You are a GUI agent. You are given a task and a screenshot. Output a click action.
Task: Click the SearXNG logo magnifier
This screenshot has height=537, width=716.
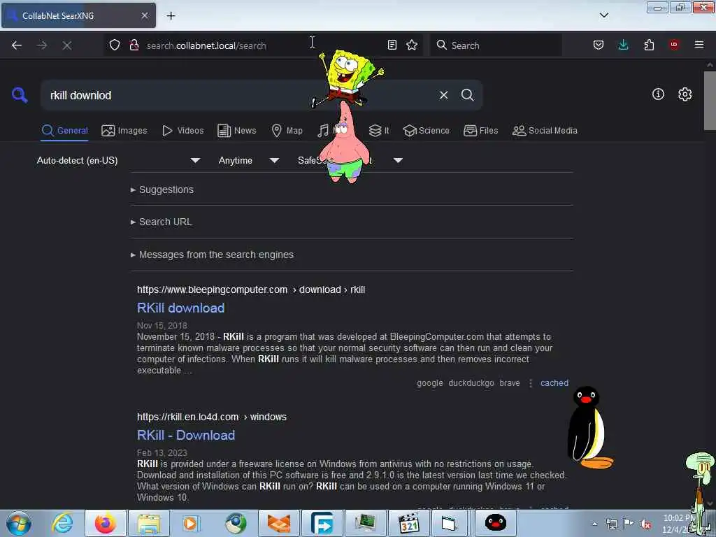pyautogui.click(x=20, y=95)
